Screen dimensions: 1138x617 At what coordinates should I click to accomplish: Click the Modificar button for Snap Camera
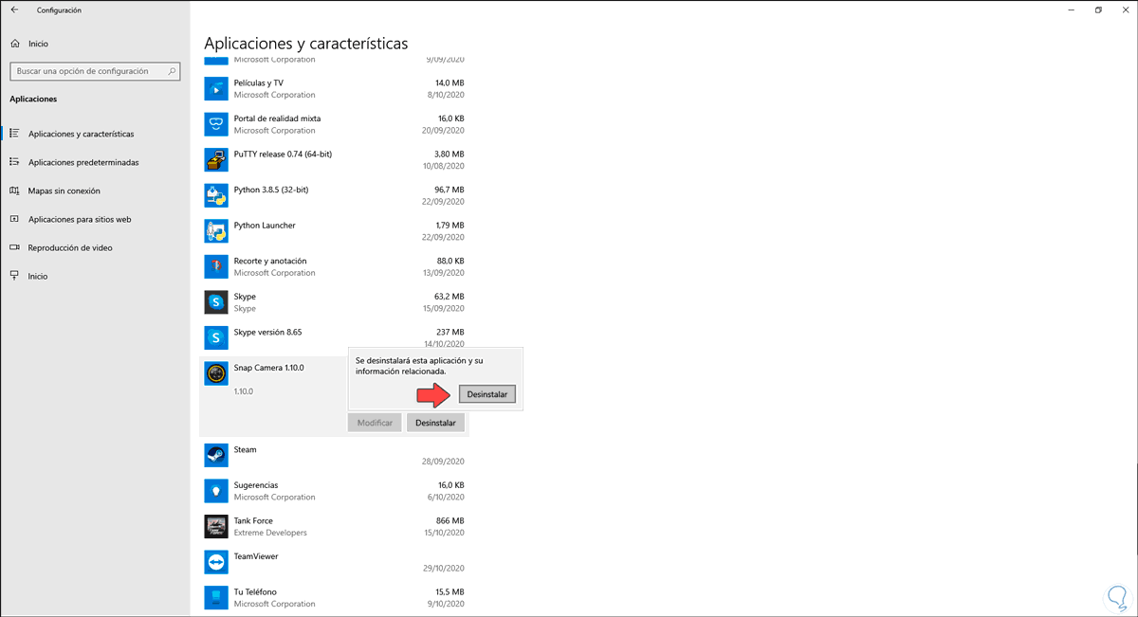(x=374, y=422)
